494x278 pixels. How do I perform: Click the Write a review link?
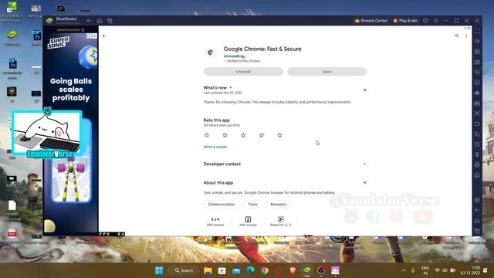pyautogui.click(x=215, y=147)
